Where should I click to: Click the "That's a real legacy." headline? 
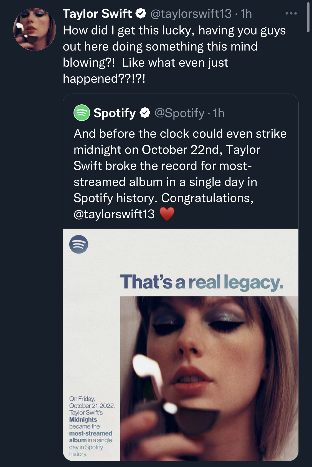(202, 282)
